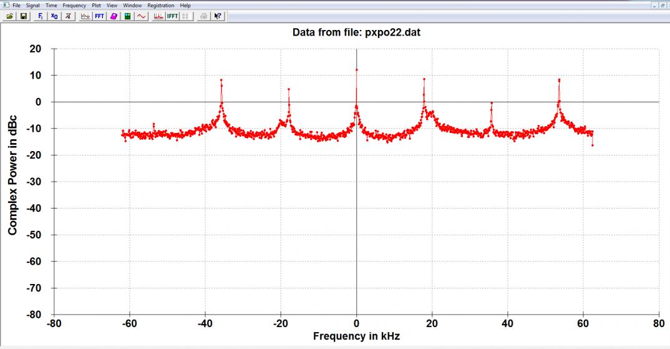The width and height of the screenshot is (670, 349).
Task: Click the 'Frequency in kHz' axis label
Action: 356,336
